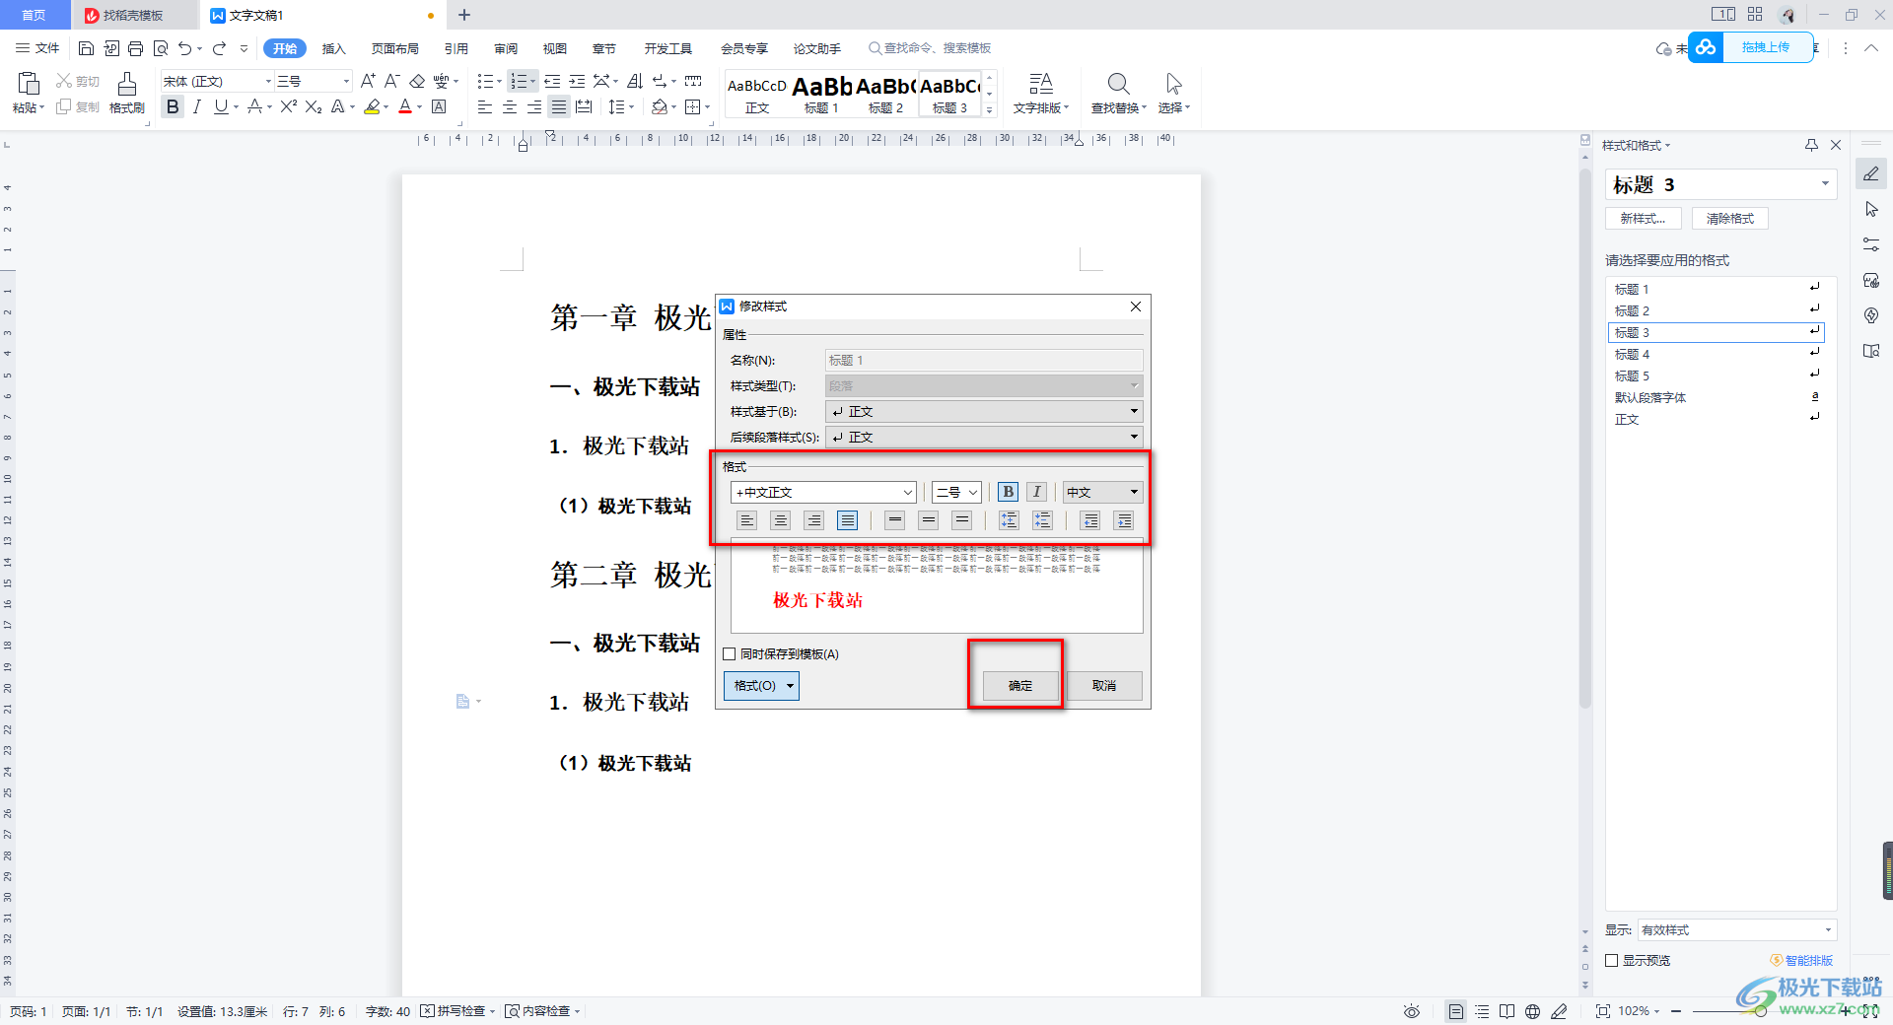The width and height of the screenshot is (1893, 1025).
Task: Click the shading paint bucket icon
Action: click(660, 106)
